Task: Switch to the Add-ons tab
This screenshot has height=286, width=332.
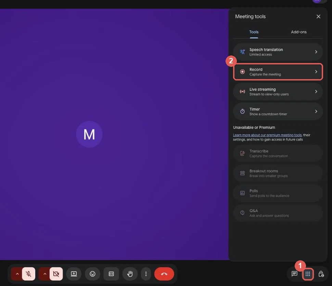Action: pyautogui.click(x=298, y=32)
